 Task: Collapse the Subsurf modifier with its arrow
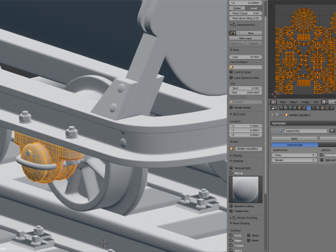[274, 131]
